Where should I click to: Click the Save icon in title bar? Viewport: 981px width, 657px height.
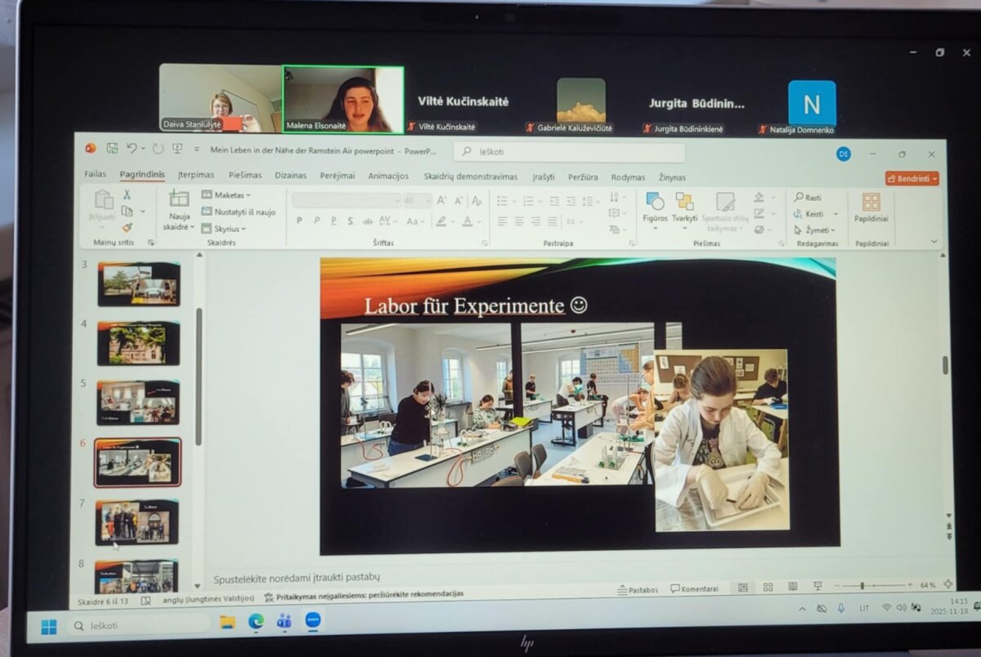[x=112, y=148]
